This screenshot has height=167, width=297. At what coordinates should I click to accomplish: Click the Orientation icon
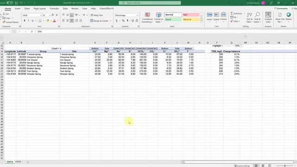pos(77,15)
